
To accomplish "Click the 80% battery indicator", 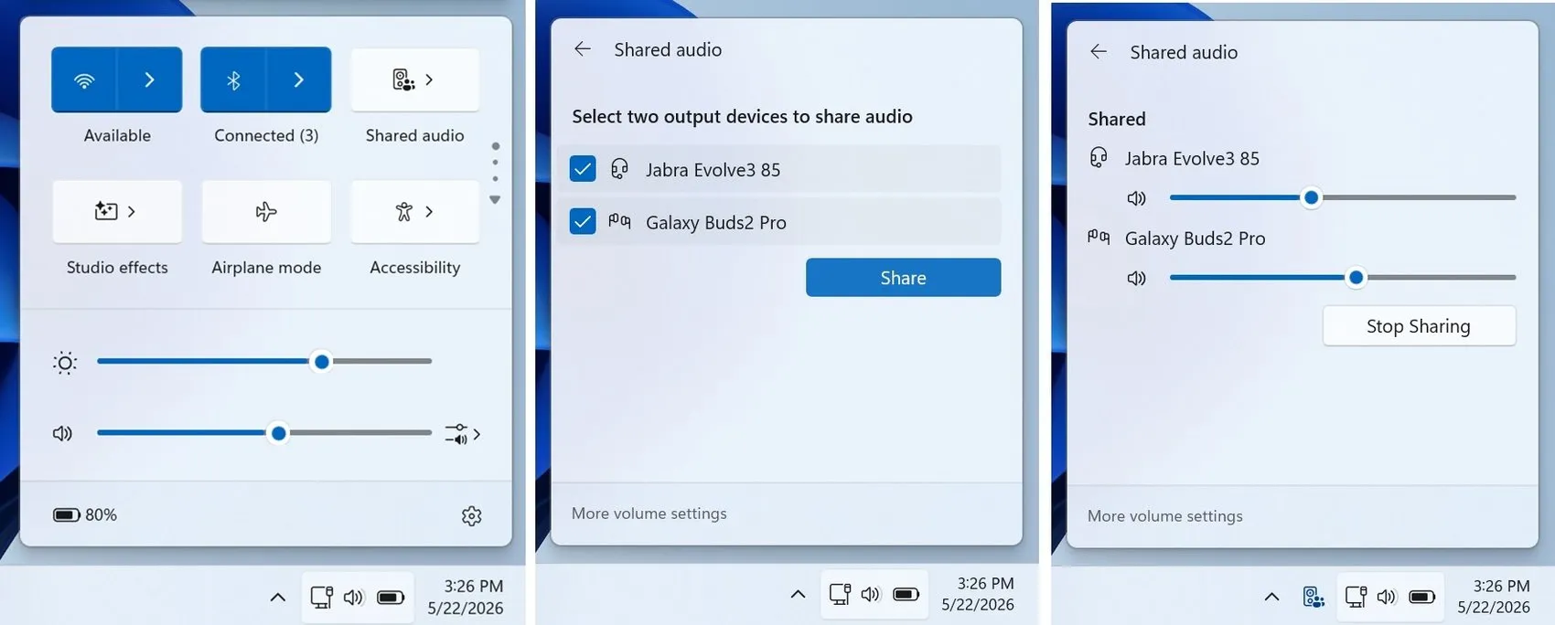I will click(85, 515).
